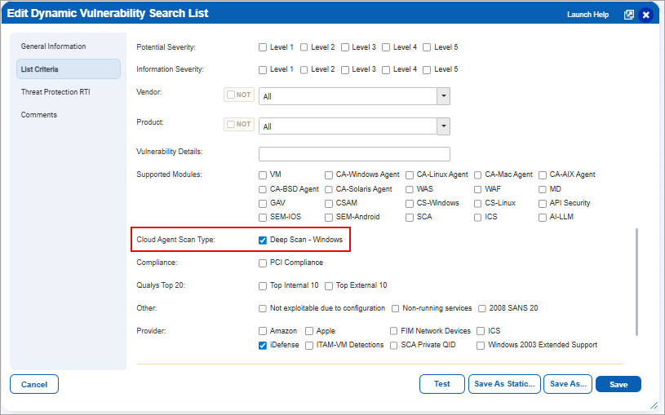Click Save As Static button

[504, 384]
